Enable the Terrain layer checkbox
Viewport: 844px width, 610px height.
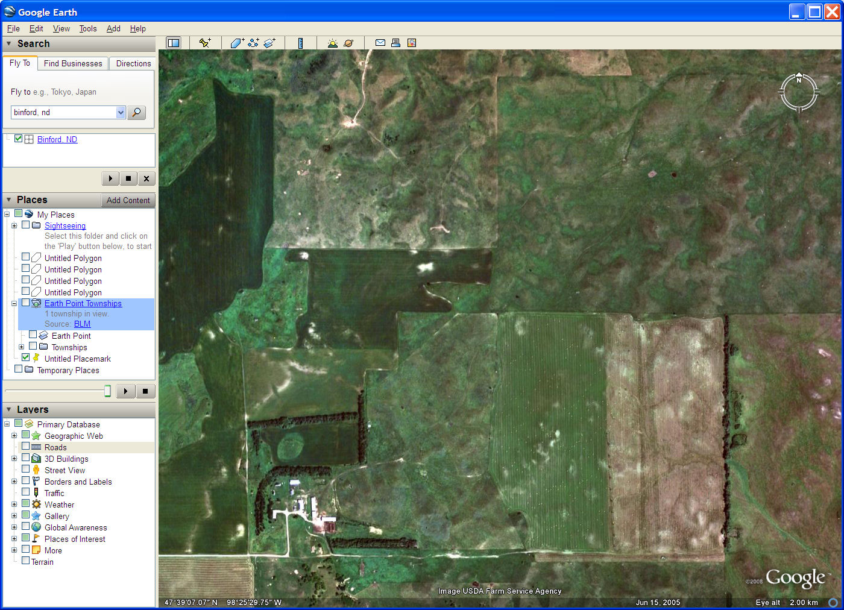click(25, 561)
